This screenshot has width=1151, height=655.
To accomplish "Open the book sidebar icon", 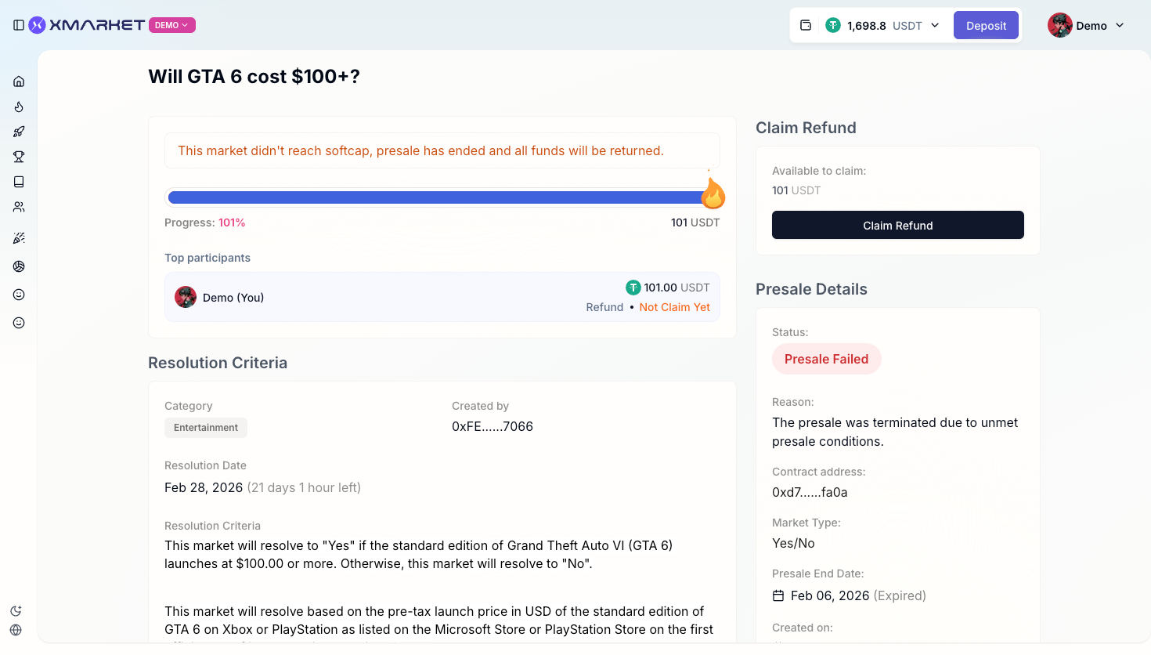I will click(x=19, y=182).
